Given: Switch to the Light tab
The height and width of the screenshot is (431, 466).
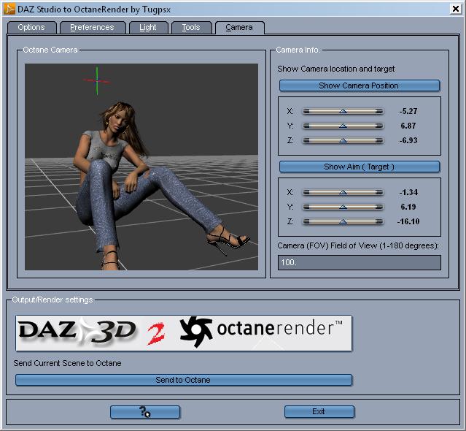Looking at the screenshot, I should [148, 27].
